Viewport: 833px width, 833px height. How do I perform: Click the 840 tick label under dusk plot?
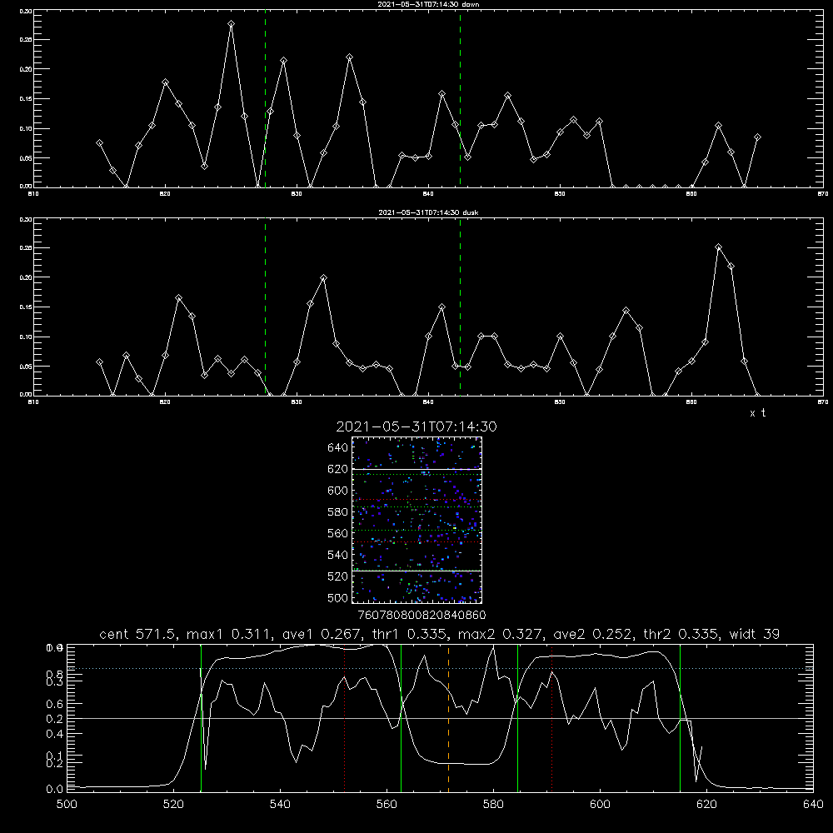tap(428, 402)
